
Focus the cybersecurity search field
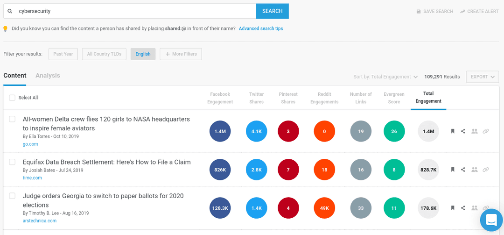pyautogui.click(x=130, y=11)
